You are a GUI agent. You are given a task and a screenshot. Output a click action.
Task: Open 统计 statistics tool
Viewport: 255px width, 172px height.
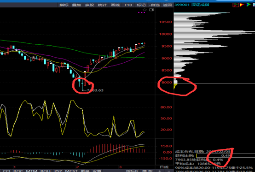[x=102, y=5]
